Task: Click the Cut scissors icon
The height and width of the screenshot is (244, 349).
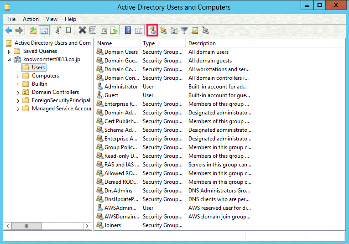Action: (58, 30)
